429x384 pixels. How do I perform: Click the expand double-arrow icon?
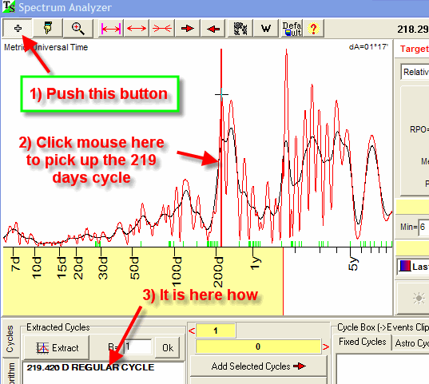coord(137,28)
